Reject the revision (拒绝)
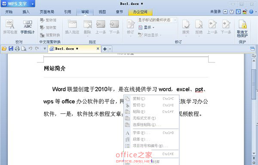This screenshot has width=258, height=165. point(199,27)
